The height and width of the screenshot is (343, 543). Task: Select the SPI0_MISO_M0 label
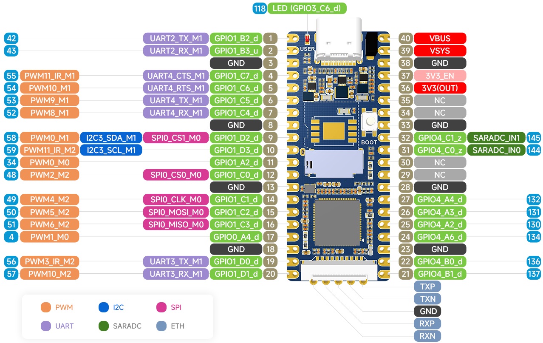pos(176,224)
